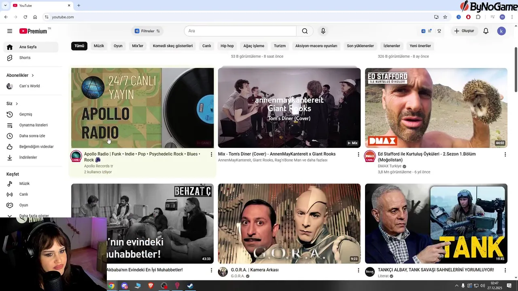Select the Tümü filter chip
518x291 pixels.
[79, 46]
